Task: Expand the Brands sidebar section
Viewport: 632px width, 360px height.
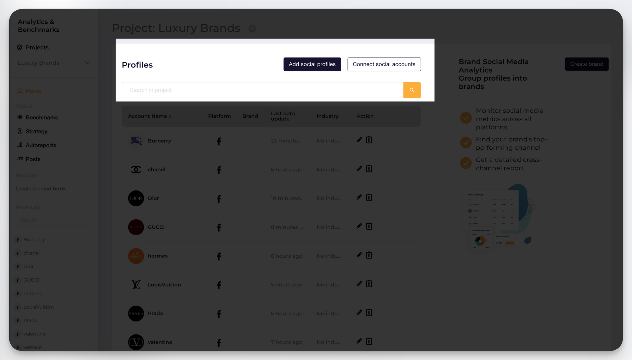Action: (x=26, y=175)
